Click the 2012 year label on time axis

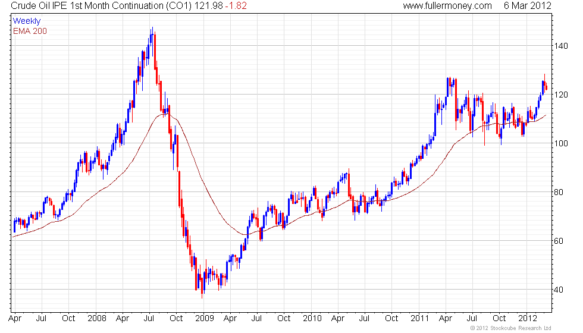click(528, 319)
